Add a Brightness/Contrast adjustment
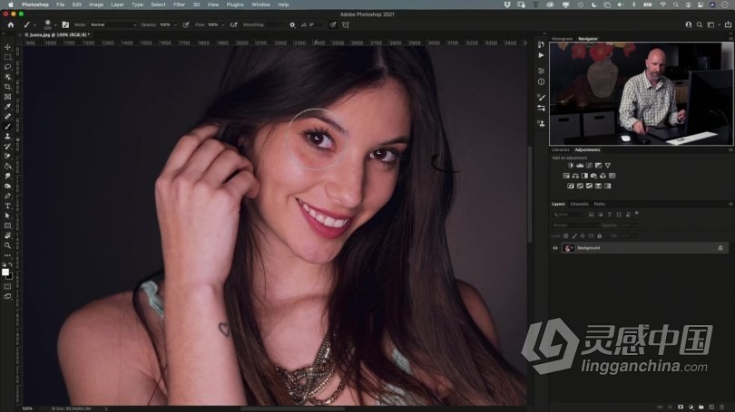This screenshot has width=735, height=412. click(x=570, y=166)
